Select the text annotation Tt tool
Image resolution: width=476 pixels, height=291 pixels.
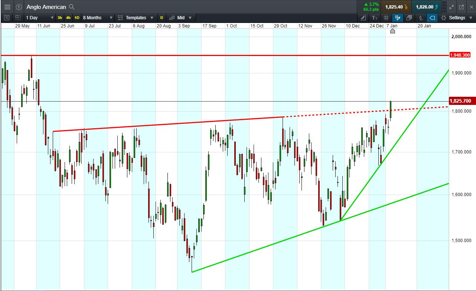[x=375, y=18]
